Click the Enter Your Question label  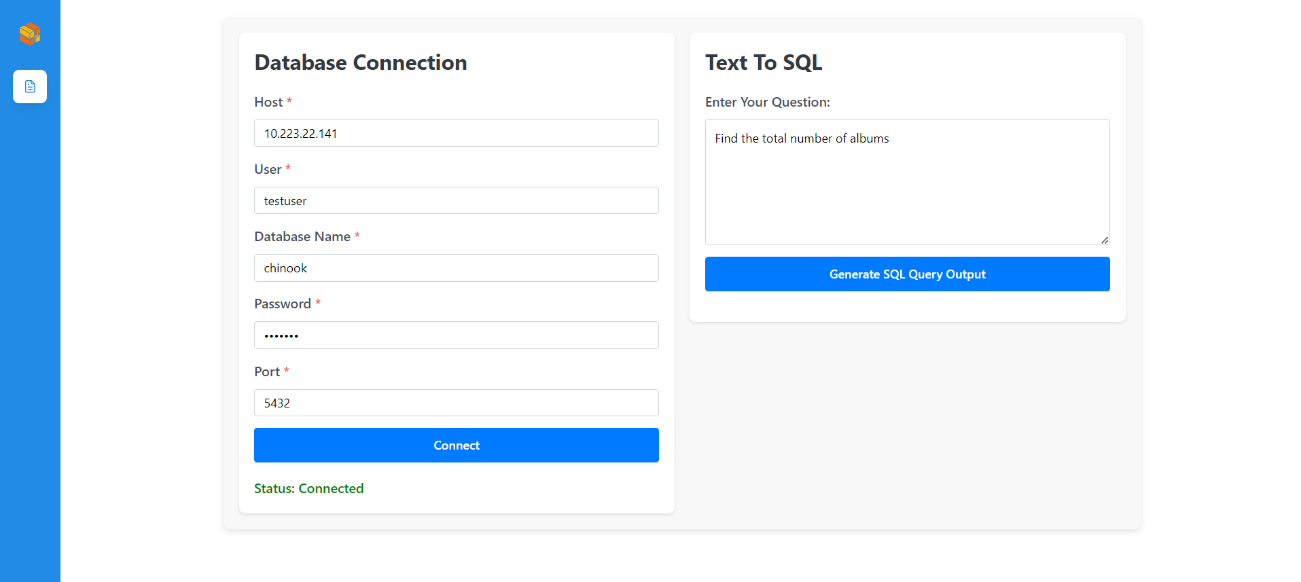click(767, 102)
